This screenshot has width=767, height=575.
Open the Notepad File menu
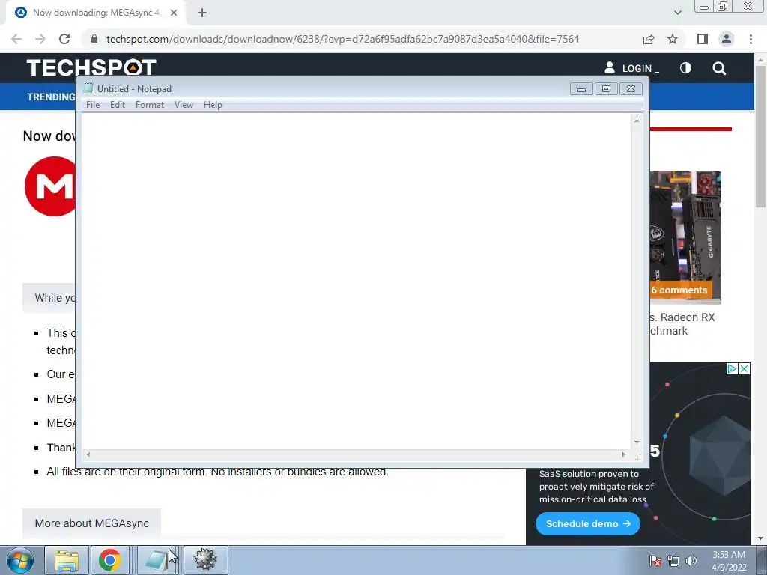point(92,105)
